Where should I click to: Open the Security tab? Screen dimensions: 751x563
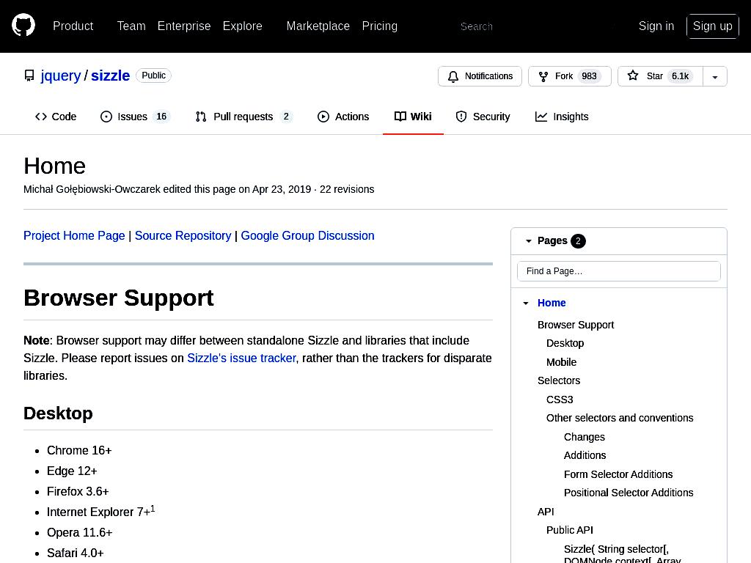pyautogui.click(x=483, y=117)
